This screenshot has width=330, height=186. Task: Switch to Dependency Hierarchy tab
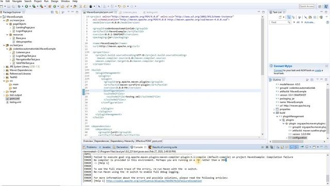pos(122,141)
